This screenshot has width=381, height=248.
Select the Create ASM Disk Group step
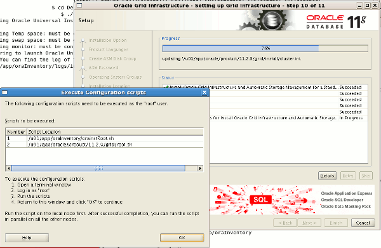(112, 58)
